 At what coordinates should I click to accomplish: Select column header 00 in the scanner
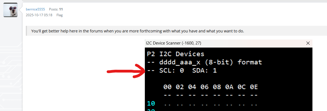(x=167, y=87)
